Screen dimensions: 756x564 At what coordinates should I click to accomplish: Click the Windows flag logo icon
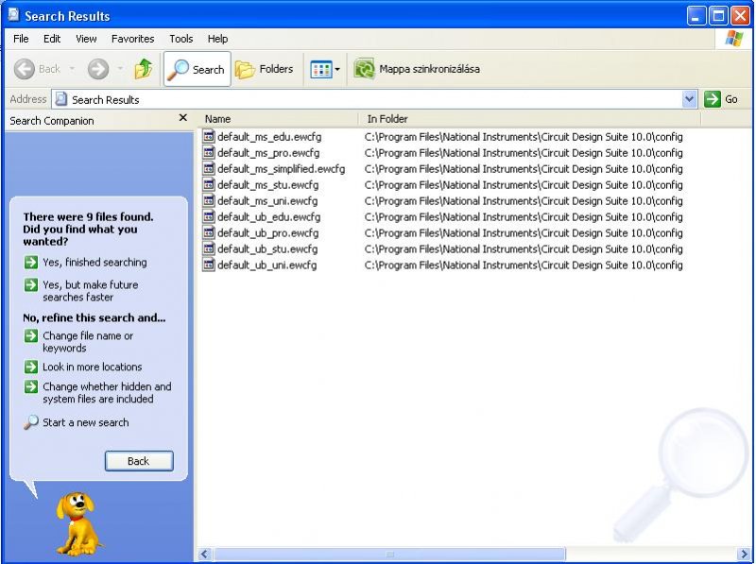[734, 39]
